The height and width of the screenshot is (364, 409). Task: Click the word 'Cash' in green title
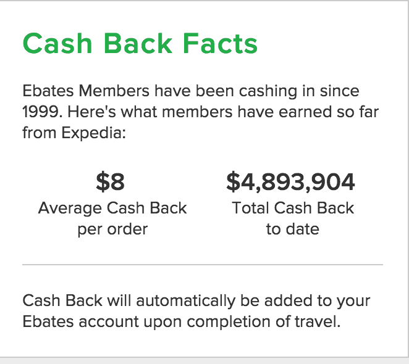point(57,44)
